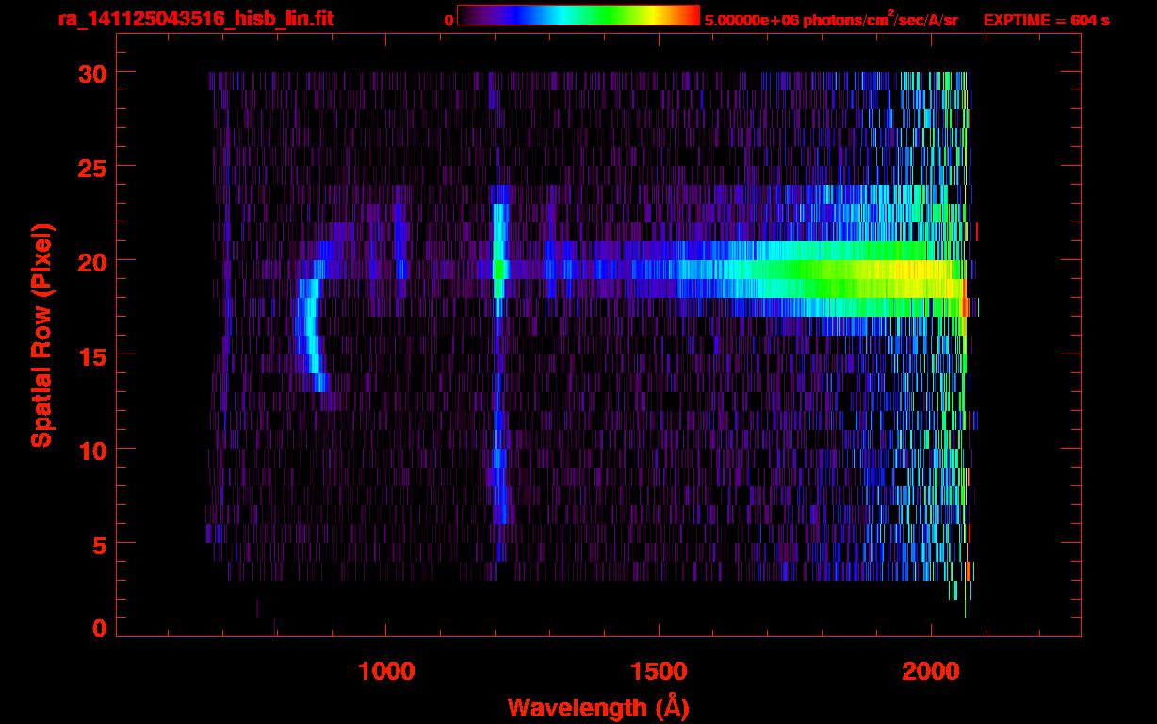
Task: Click the 2000 wavelength tick label
Action: click(931, 671)
